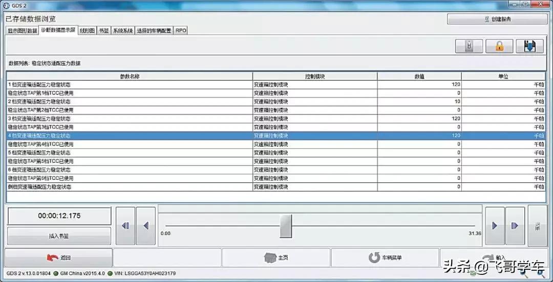Open the 选择的车辆配置 tab

tap(154, 31)
